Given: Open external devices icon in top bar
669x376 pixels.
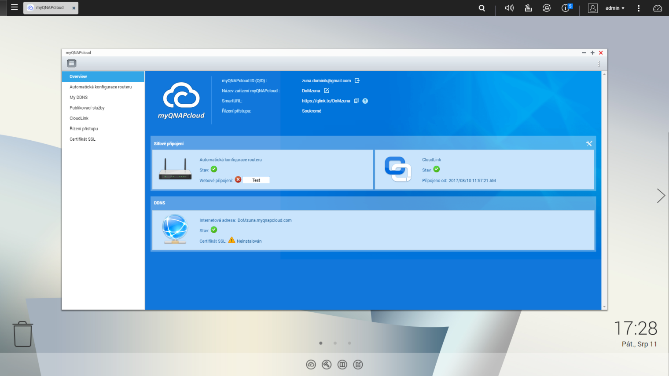Looking at the screenshot, I should click(547, 8).
